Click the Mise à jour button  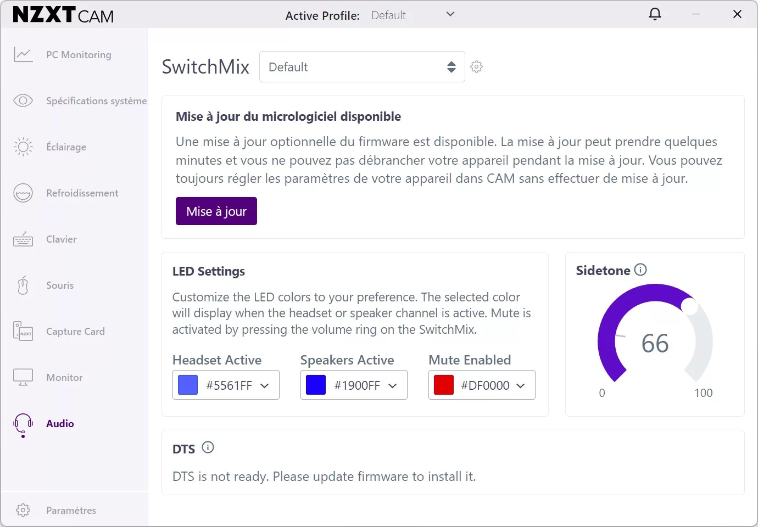(216, 211)
